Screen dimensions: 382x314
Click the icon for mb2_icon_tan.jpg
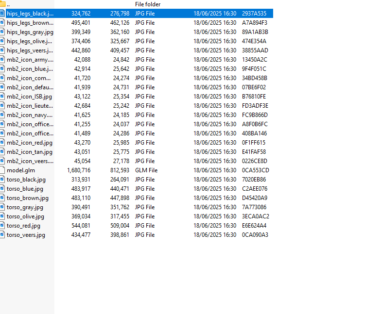tap(2, 152)
